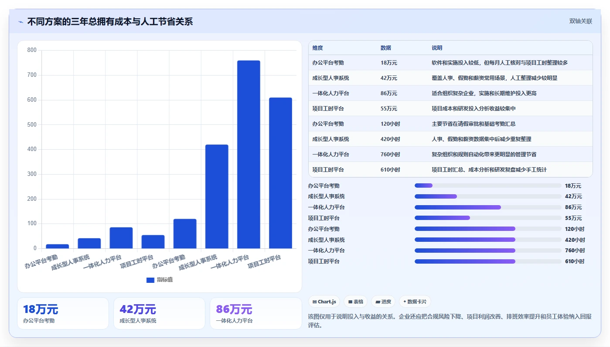This screenshot has height=347, width=610.
Task: Click the 400 label on the chart y-axis
Action: pos(32,149)
